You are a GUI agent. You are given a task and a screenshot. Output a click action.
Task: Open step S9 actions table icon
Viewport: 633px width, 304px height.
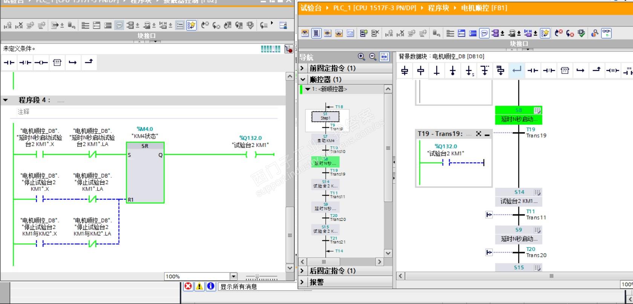[x=537, y=230]
